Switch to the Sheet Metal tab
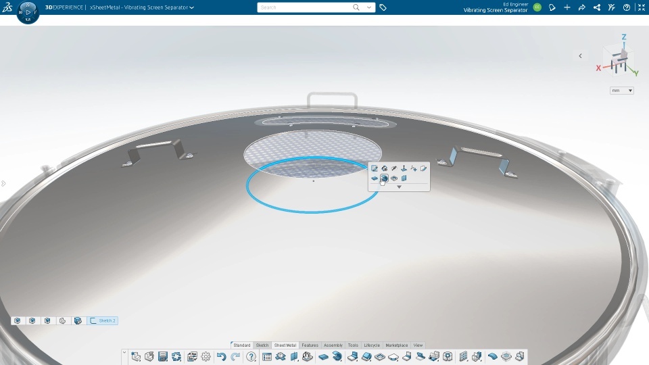 point(285,345)
